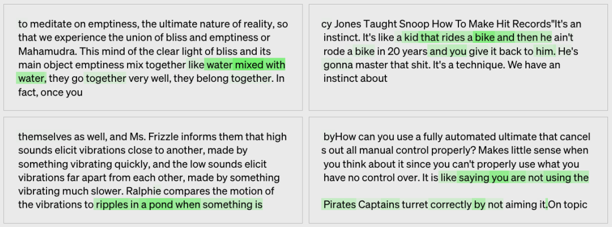612x227 pixels.
Task: Select the lightly highlighted "something is" text
Action: click(232, 204)
